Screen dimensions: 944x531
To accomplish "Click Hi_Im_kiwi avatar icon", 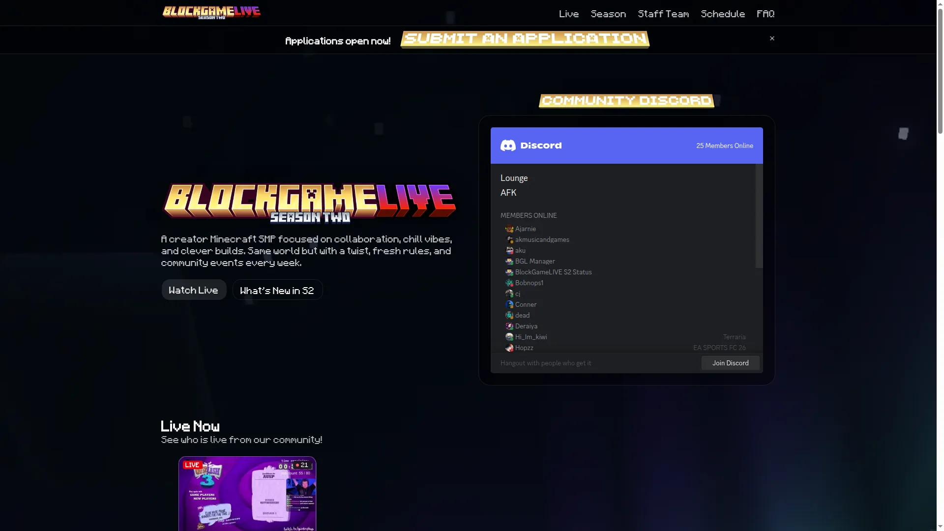I will 509,337.
